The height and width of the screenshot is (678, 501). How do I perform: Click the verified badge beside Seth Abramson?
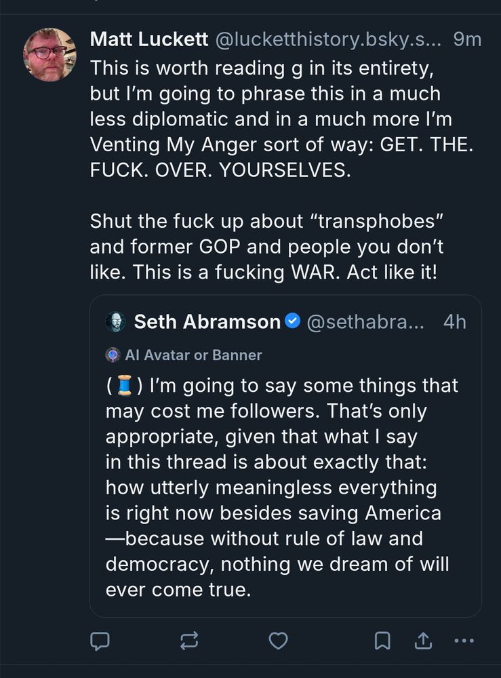pos(294,321)
